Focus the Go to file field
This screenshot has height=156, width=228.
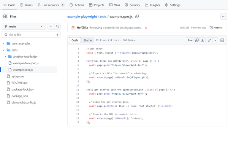(x=31, y=35)
